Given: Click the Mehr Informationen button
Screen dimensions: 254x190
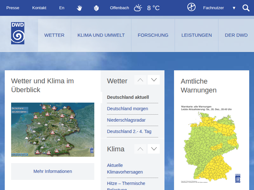Looking at the screenshot, I should tap(53, 171).
